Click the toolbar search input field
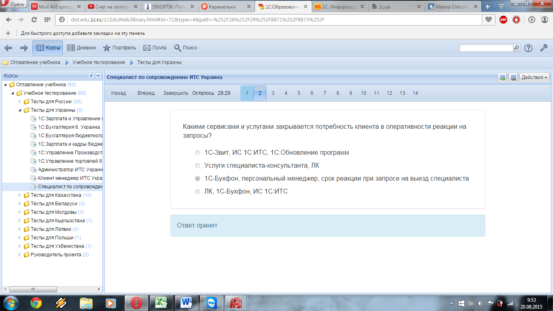The image size is (553, 311). 486,48
